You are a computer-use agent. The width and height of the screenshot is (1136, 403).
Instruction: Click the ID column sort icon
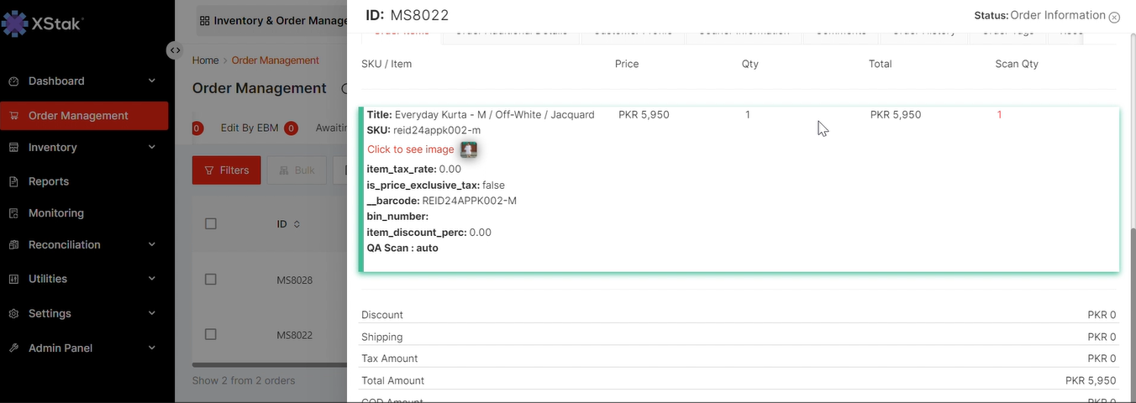tap(297, 224)
